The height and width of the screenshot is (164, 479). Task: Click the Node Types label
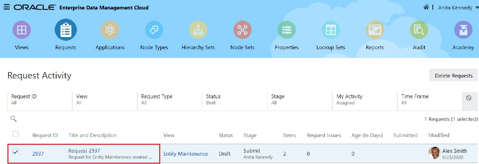click(154, 47)
